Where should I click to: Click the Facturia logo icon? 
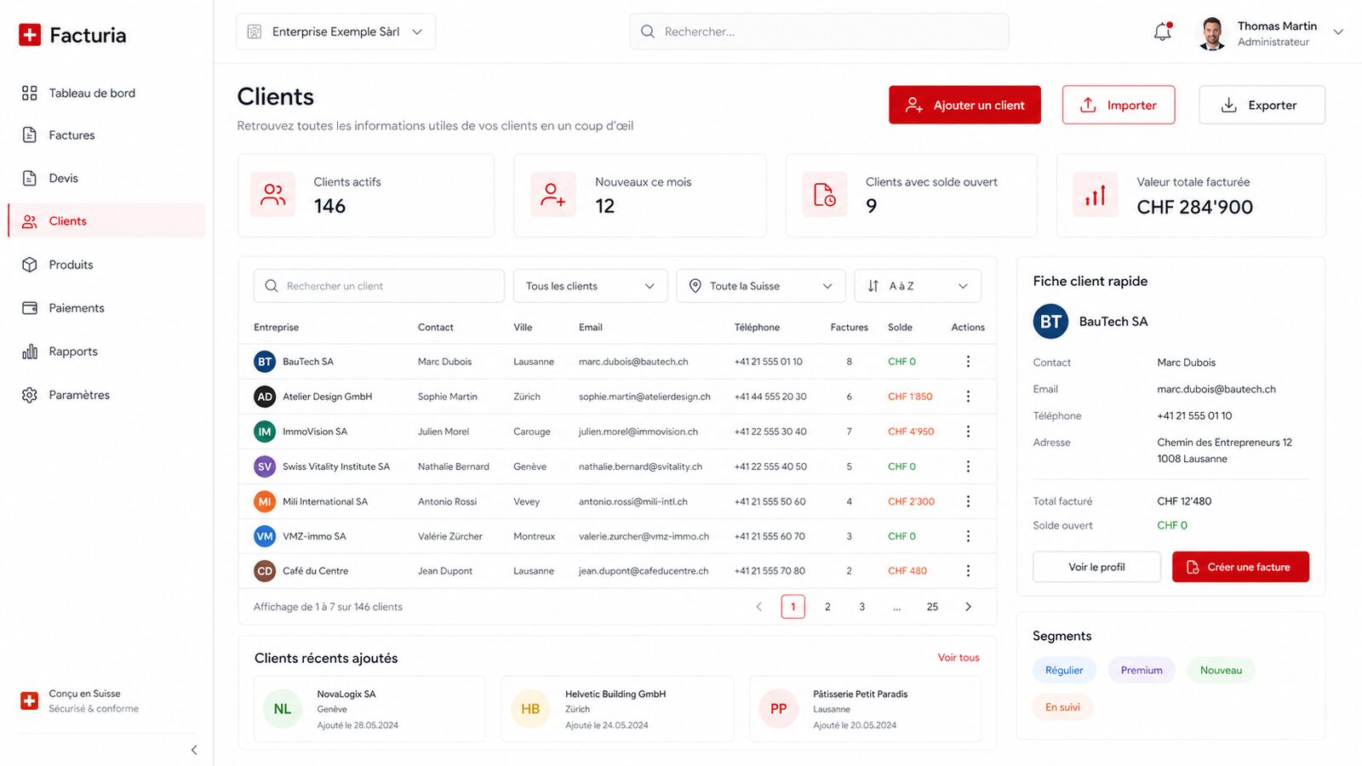pos(30,35)
